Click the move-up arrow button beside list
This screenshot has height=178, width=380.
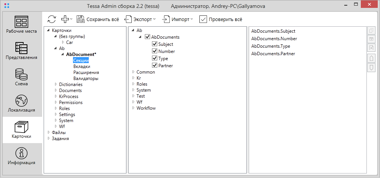point(371,58)
